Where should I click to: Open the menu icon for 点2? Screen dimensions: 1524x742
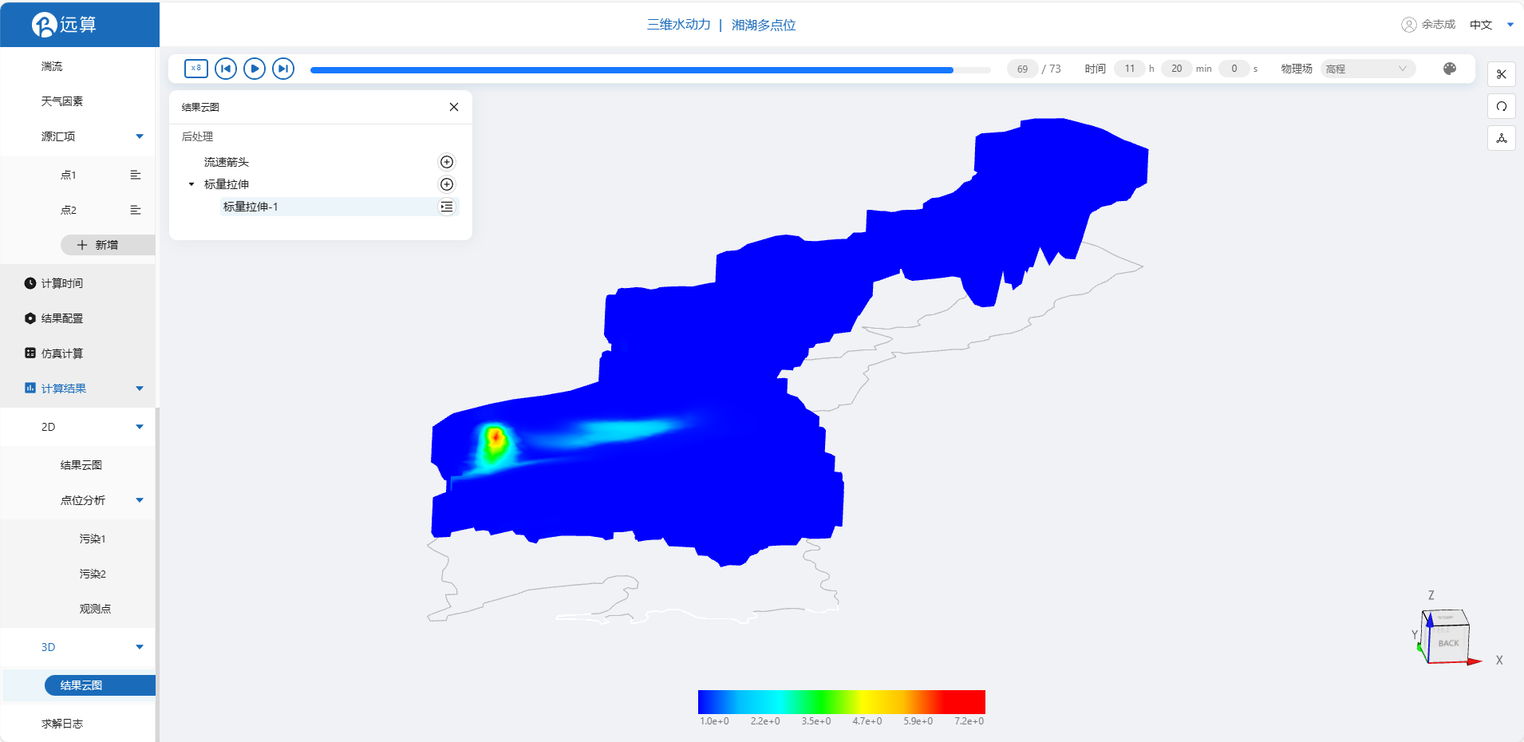[x=136, y=210]
